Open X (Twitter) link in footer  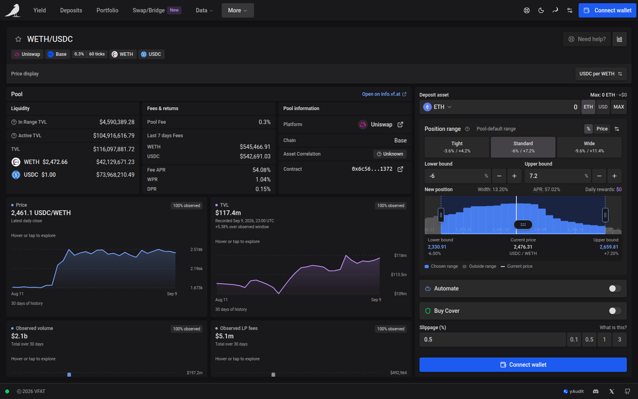pos(612,391)
